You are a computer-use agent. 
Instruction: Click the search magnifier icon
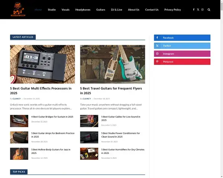209,10
